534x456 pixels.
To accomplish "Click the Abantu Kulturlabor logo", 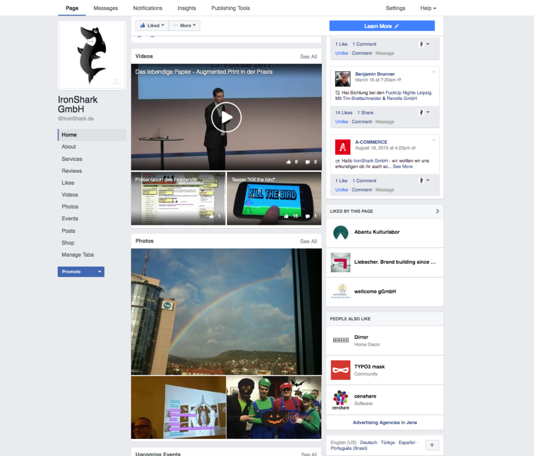I will click(x=341, y=233).
